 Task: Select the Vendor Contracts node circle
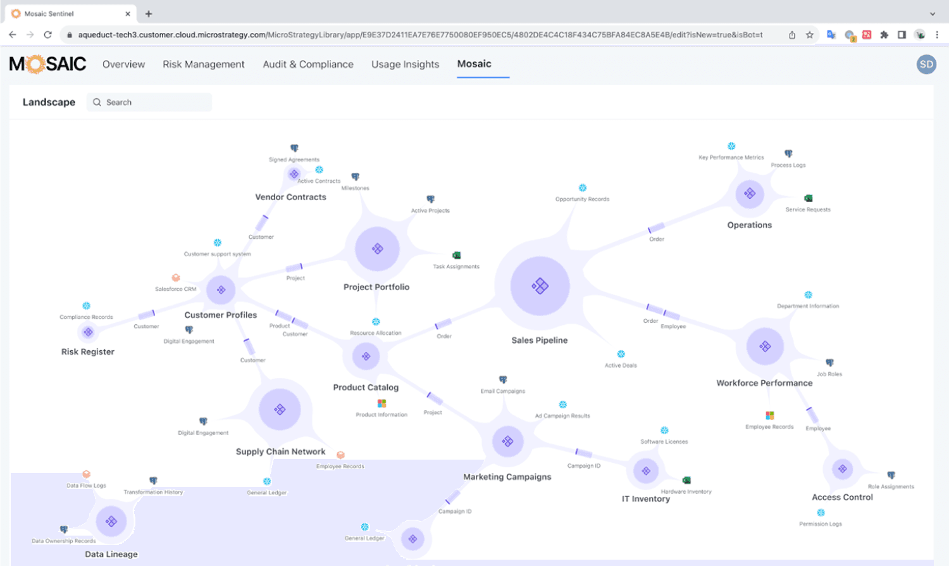[294, 174]
